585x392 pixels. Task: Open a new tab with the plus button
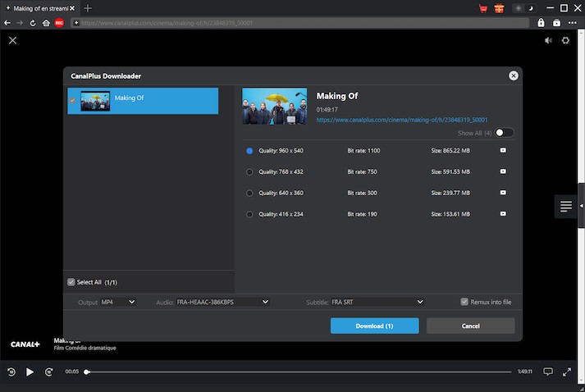pos(88,8)
